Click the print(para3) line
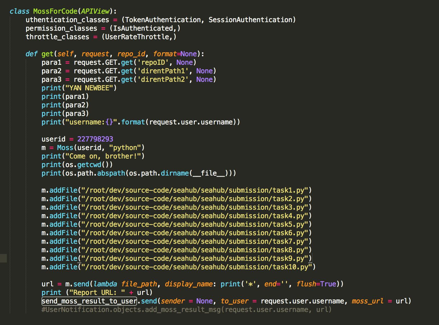 tap(65, 114)
